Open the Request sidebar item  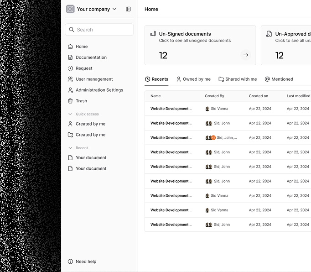click(x=84, y=68)
